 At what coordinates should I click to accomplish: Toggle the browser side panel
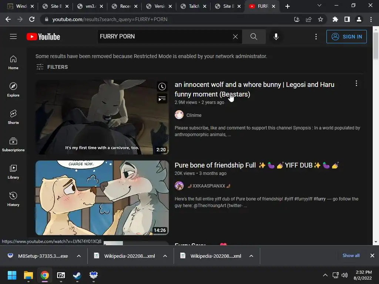point(347,19)
